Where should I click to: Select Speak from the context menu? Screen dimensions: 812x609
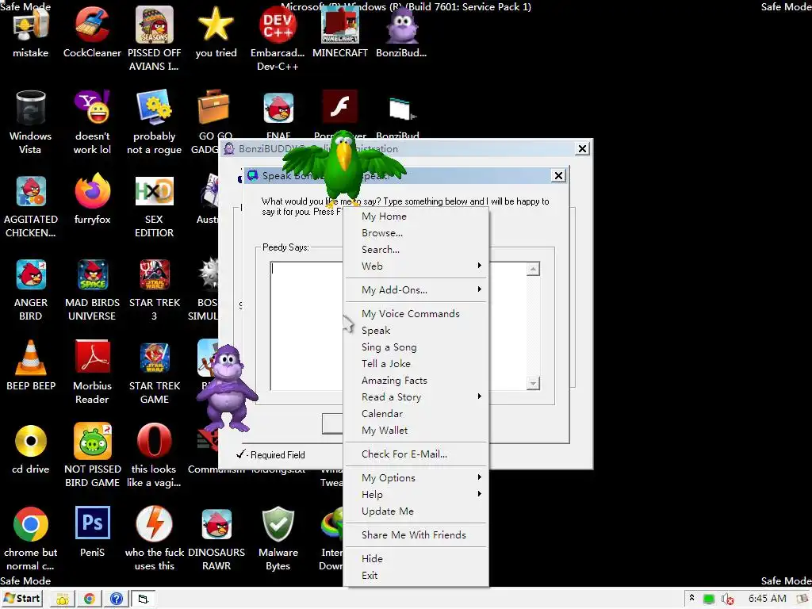click(417, 331)
